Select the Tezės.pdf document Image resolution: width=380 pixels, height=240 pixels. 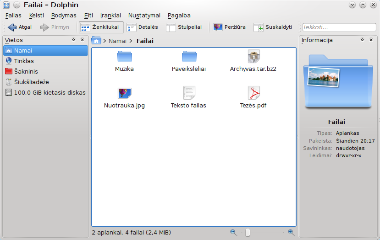(x=253, y=93)
